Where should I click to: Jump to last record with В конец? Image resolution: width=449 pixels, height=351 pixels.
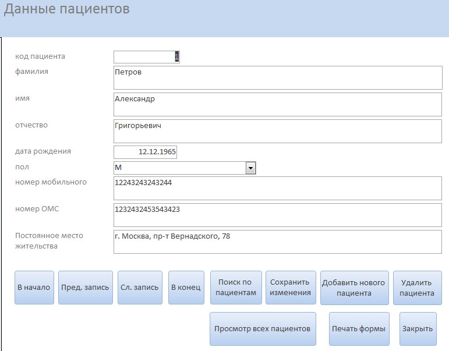(x=186, y=288)
